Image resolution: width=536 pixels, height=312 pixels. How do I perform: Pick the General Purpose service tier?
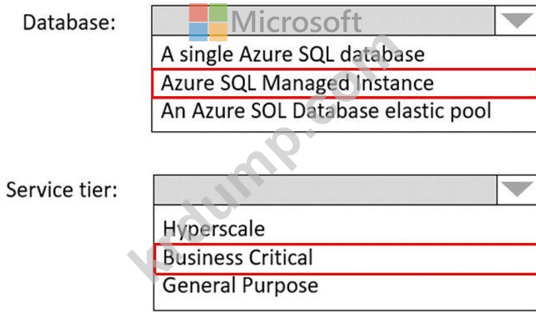pos(240,285)
